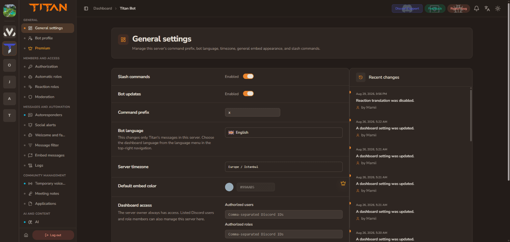Click the 'Aug 26, 2026, 5:22 AM' timestamp
The image size is (510, 242).
click(x=371, y=121)
